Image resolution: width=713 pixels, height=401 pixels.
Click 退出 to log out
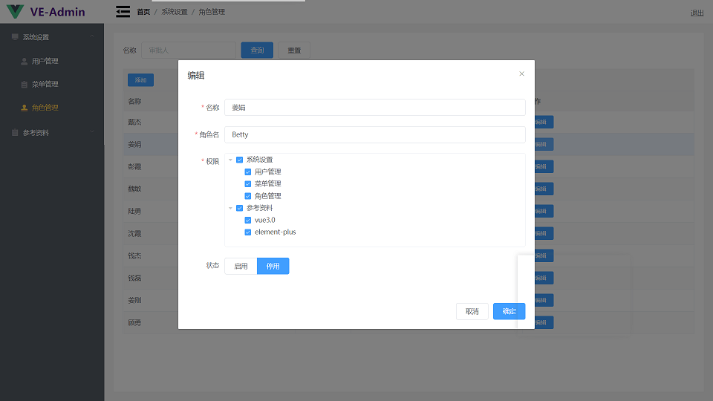pos(697,13)
